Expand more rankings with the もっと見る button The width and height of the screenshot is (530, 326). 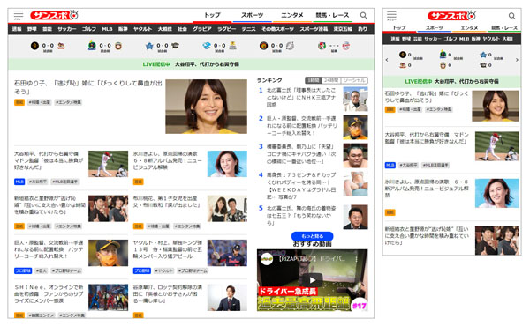tap(312, 236)
